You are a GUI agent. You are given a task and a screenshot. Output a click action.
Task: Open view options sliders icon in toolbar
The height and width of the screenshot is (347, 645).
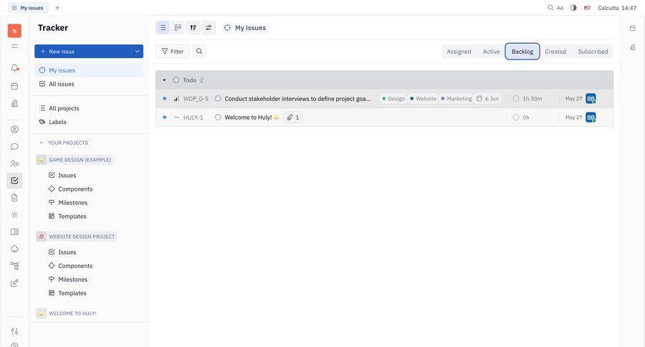(209, 28)
